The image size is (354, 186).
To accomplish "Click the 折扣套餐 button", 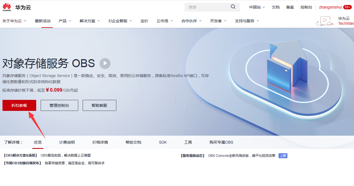I will 19,105.
